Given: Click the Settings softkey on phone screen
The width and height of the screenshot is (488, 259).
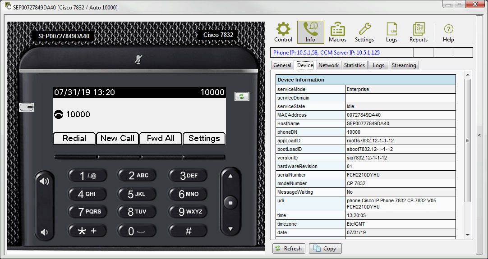Looking at the screenshot, I should point(204,138).
